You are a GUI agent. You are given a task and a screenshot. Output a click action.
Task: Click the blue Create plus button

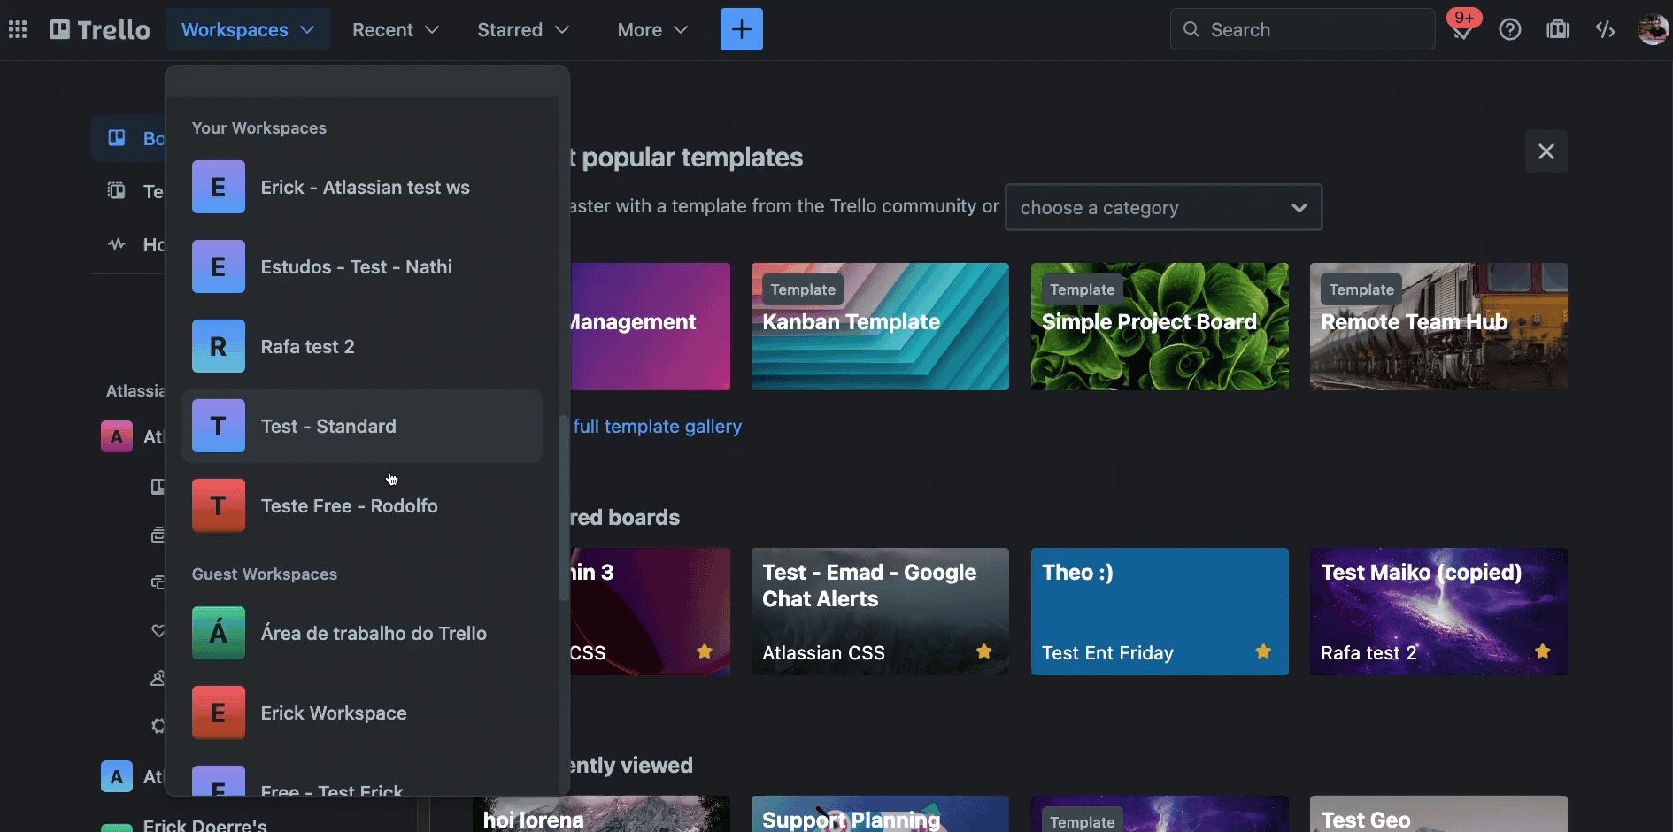point(741,29)
